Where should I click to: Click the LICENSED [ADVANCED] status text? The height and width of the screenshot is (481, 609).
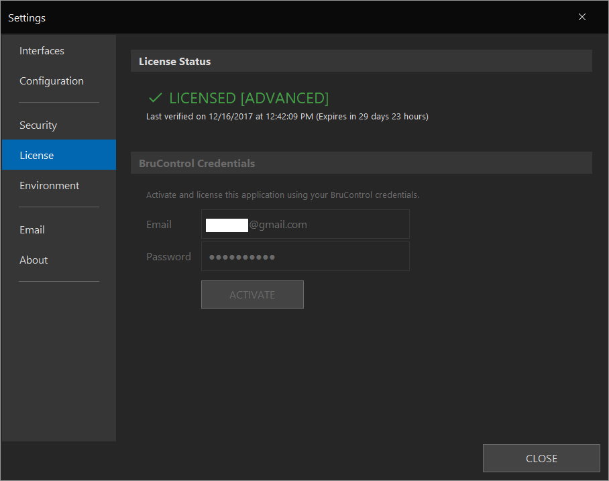(249, 99)
